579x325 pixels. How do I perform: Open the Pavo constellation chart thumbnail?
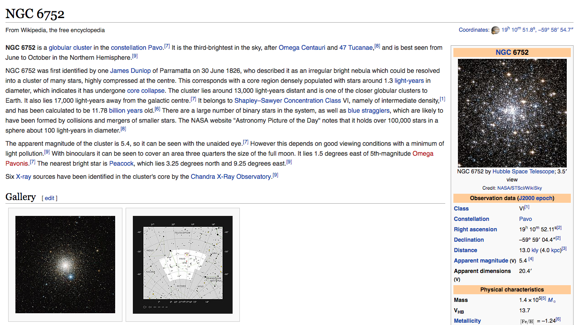click(183, 264)
